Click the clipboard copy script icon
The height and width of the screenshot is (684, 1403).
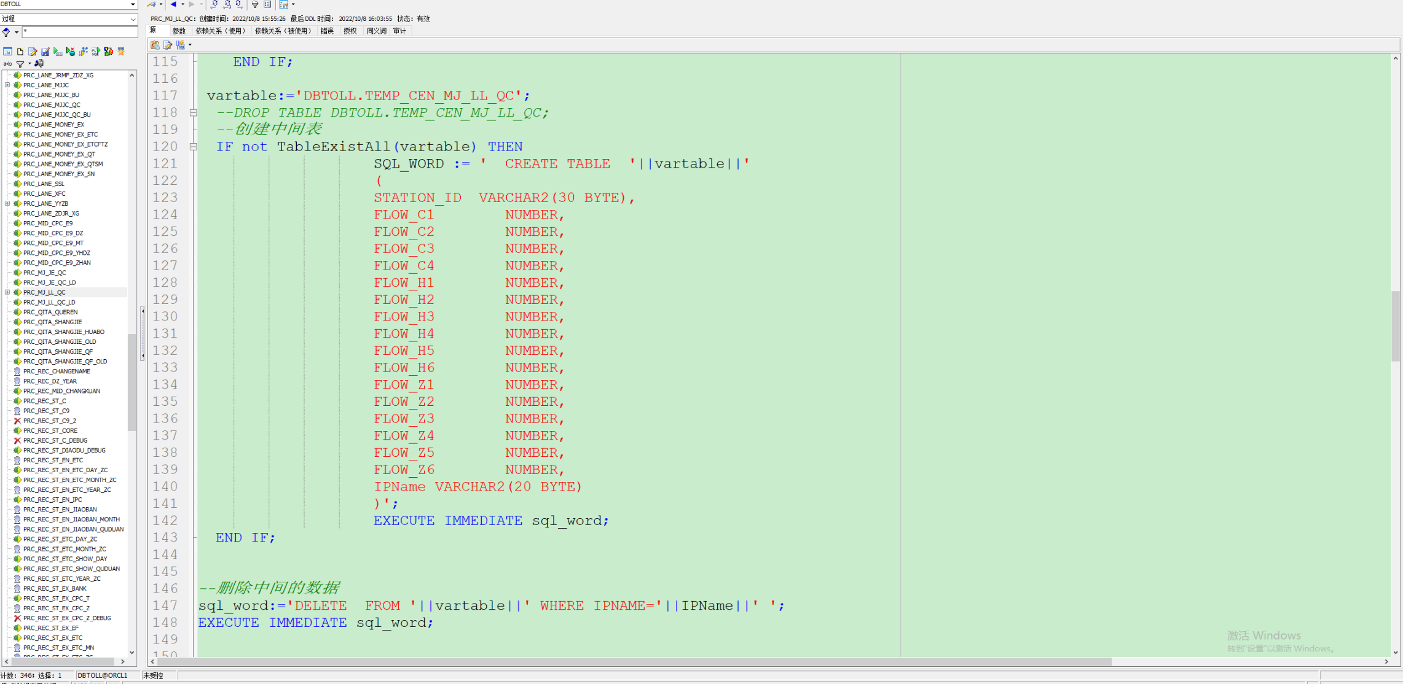point(155,45)
